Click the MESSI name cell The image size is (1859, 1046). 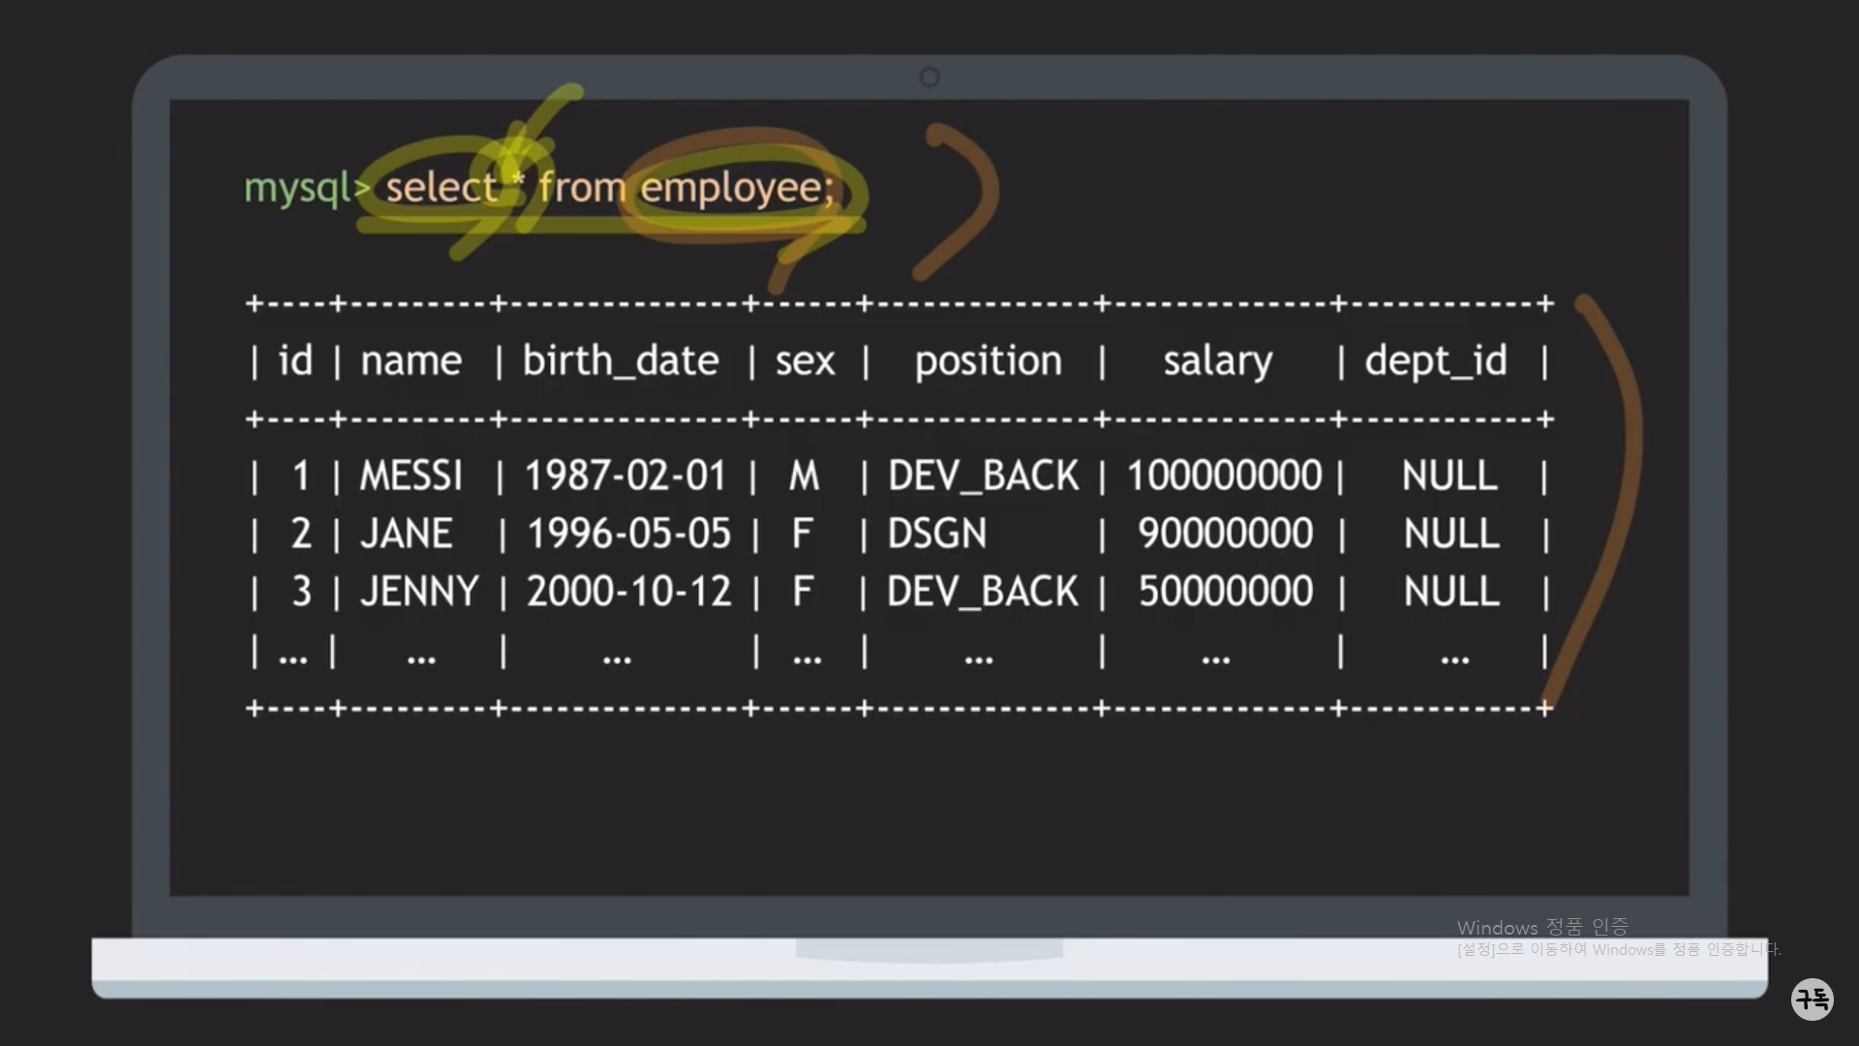(411, 476)
